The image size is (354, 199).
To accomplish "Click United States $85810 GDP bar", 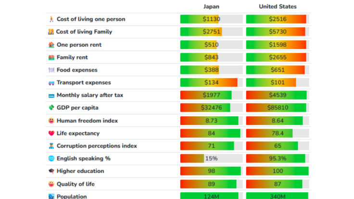I will click(x=278, y=108).
